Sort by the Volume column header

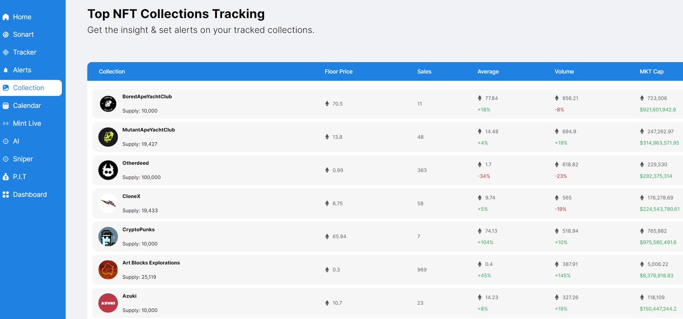(x=564, y=72)
